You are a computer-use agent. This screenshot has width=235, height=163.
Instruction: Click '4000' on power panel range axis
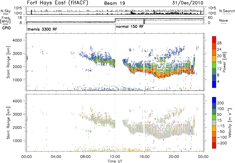[17, 40]
